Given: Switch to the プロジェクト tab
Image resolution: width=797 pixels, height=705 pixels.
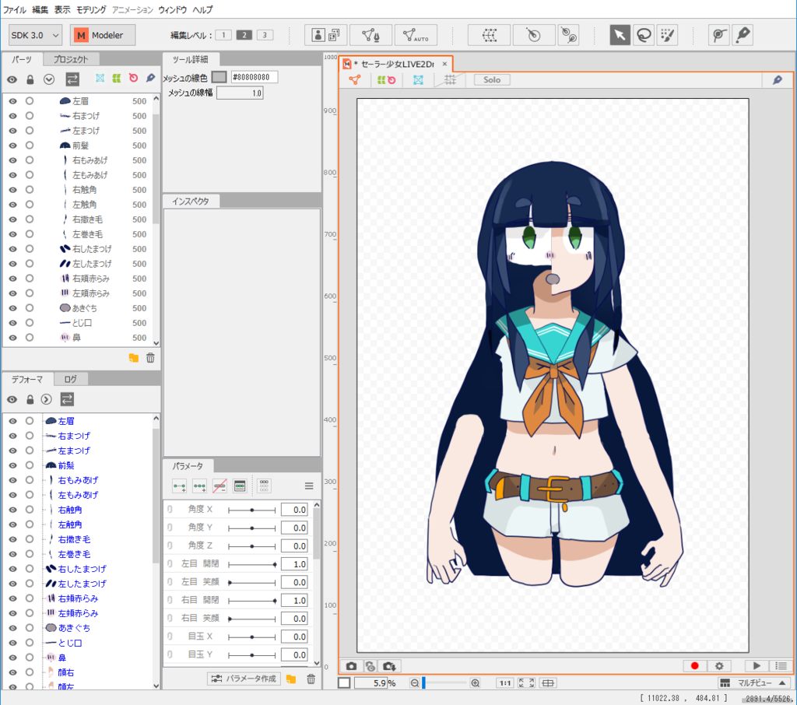Looking at the screenshot, I should click(x=71, y=59).
